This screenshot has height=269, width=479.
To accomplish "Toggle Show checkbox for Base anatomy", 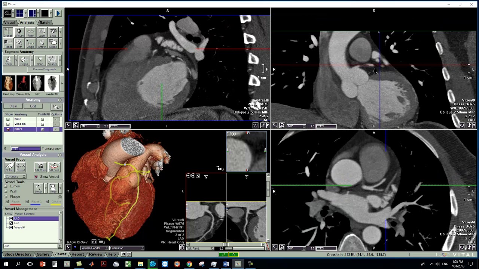I will (8, 120).
